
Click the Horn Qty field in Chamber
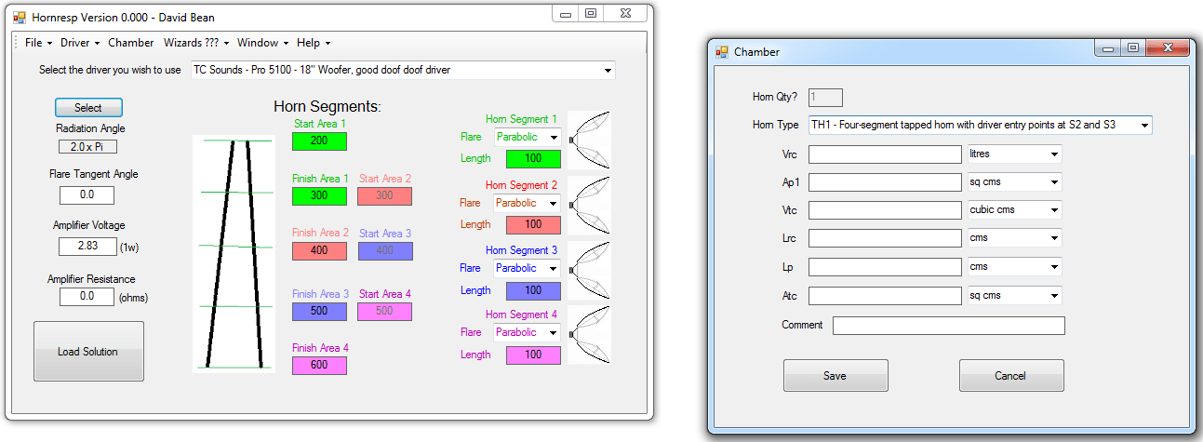[x=825, y=97]
